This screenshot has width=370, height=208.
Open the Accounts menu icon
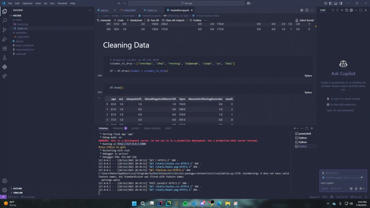tap(5, 181)
